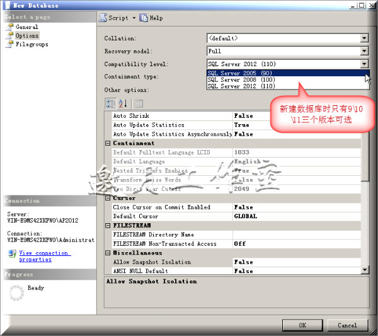Image resolution: width=378 pixels, height=336 pixels.
Task: Click the Default Fulltext Language LCID row
Action: coord(236,153)
